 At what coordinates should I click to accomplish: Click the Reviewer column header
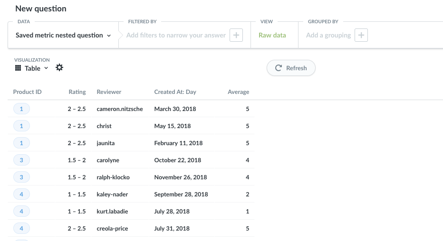[109, 92]
